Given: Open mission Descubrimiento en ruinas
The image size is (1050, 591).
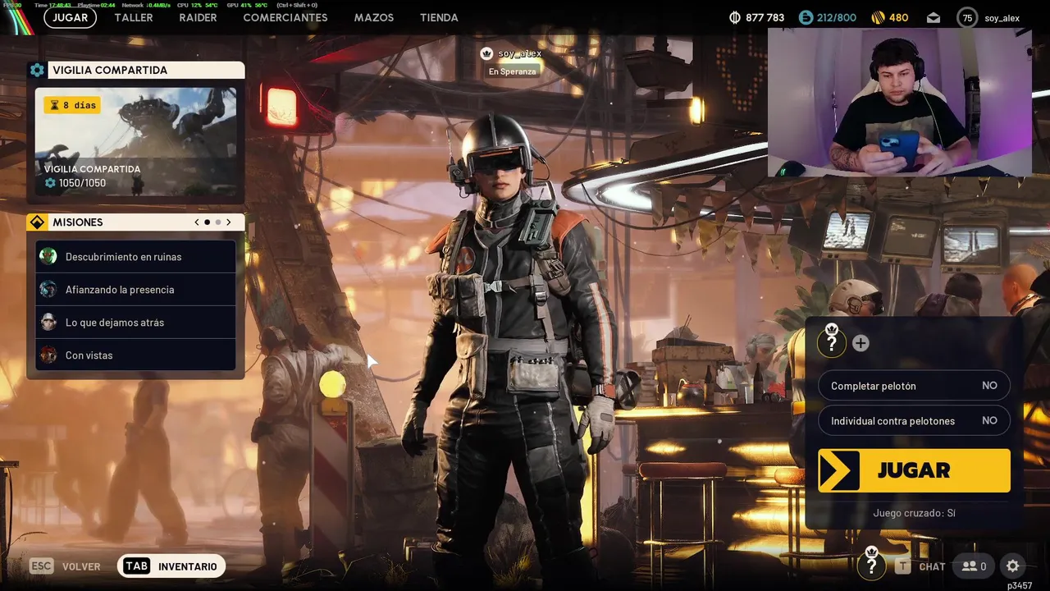Looking at the screenshot, I should 136,257.
